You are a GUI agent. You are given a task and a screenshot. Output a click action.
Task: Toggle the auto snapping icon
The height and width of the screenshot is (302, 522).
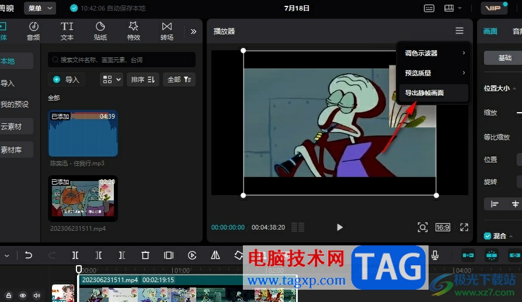point(492,255)
